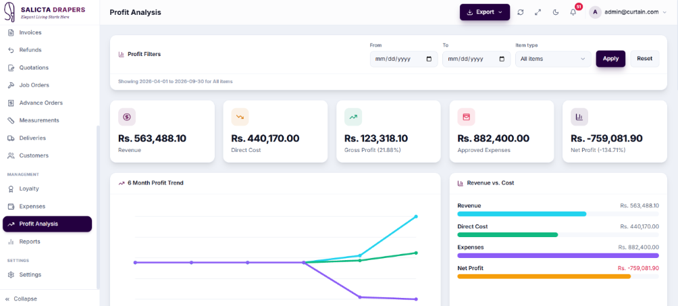Refresh the page with the reload icon
678x306 pixels.
(521, 12)
